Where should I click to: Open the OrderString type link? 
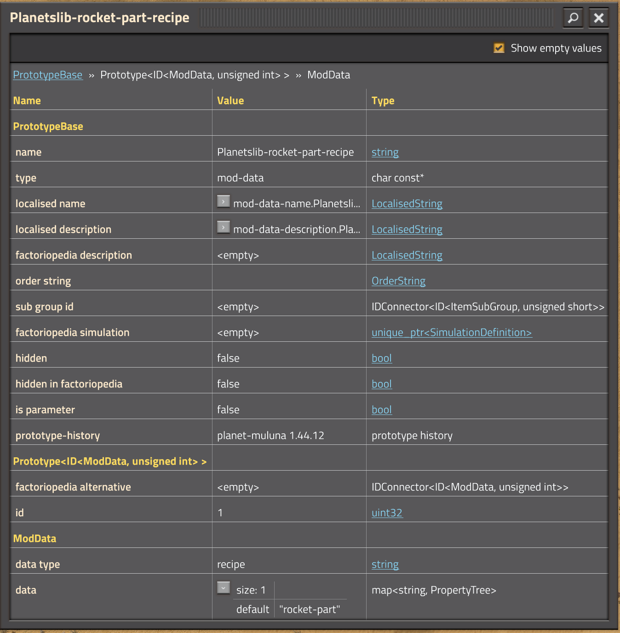(399, 281)
